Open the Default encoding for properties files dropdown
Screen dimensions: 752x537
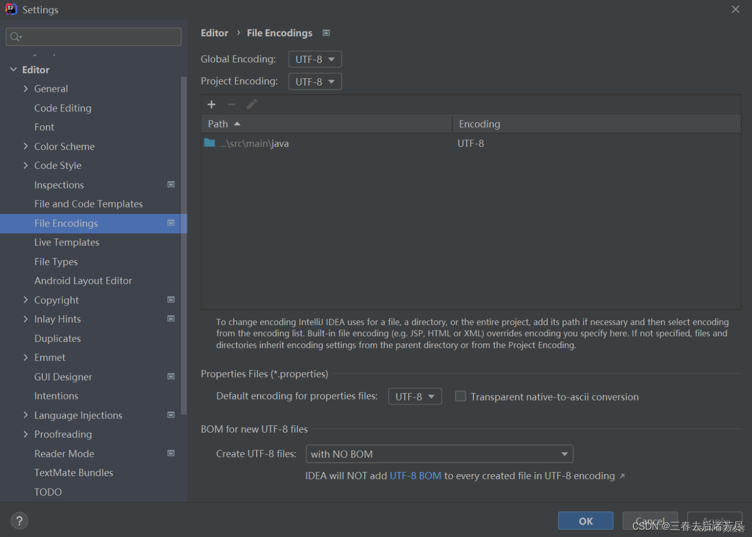(x=415, y=396)
